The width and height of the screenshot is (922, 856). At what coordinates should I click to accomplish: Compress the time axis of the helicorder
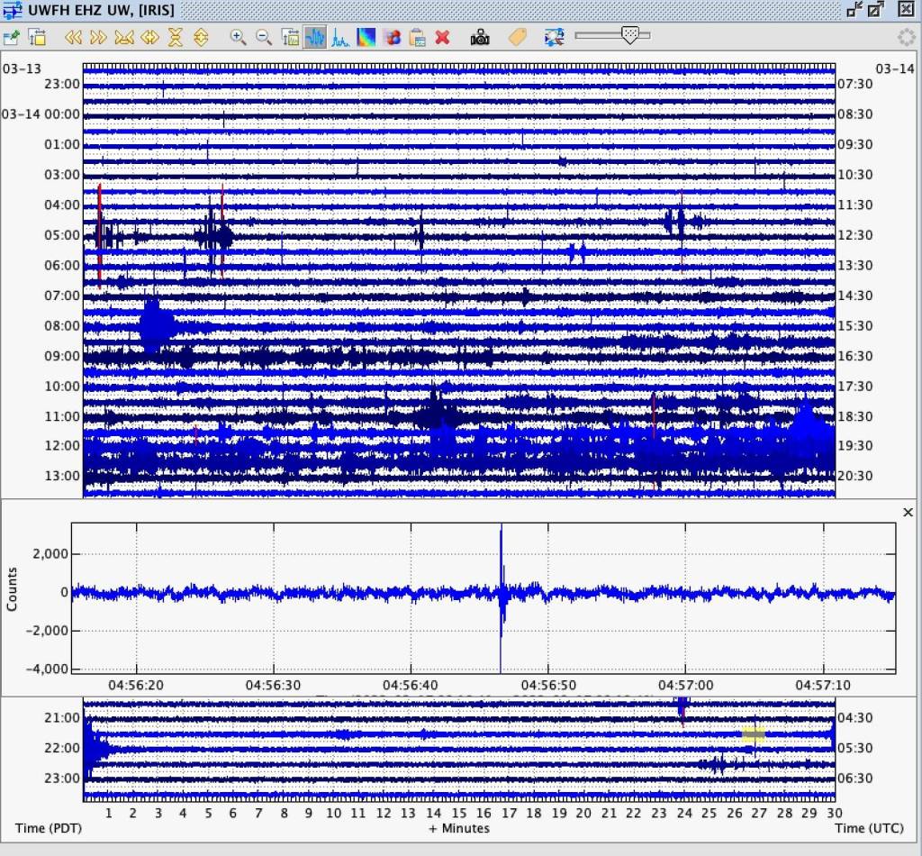(x=124, y=37)
